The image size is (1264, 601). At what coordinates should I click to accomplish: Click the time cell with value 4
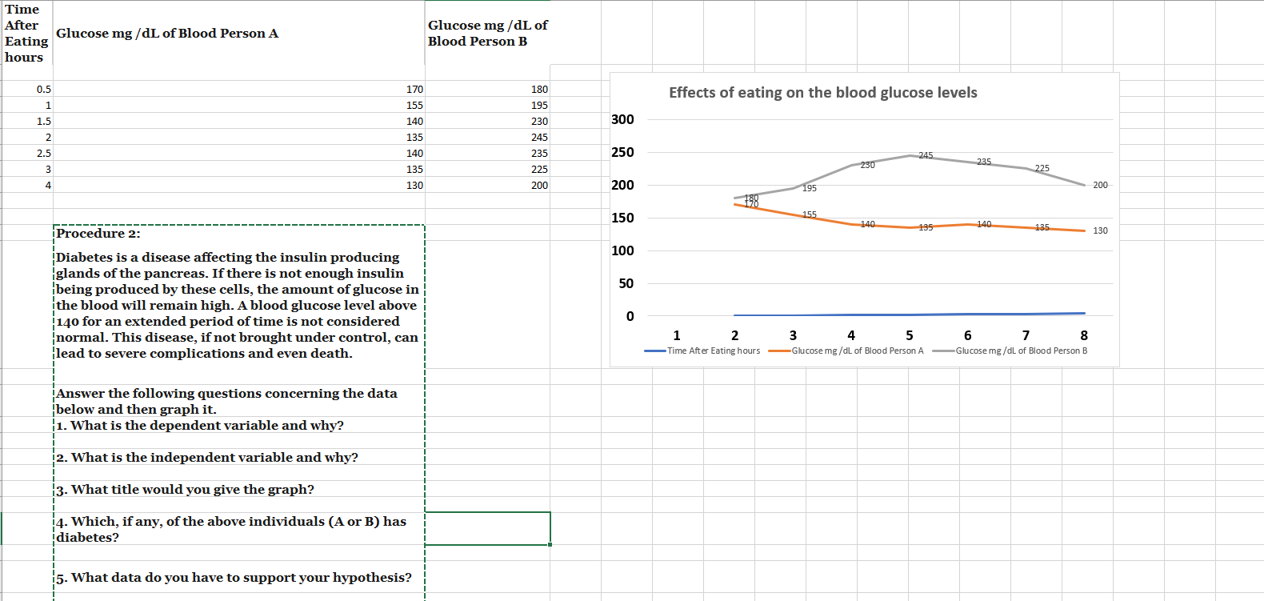tap(26, 185)
